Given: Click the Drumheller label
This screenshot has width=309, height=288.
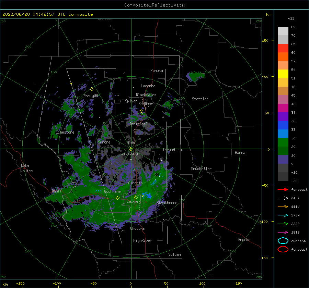Looking at the screenshot, I should tap(201, 169).
